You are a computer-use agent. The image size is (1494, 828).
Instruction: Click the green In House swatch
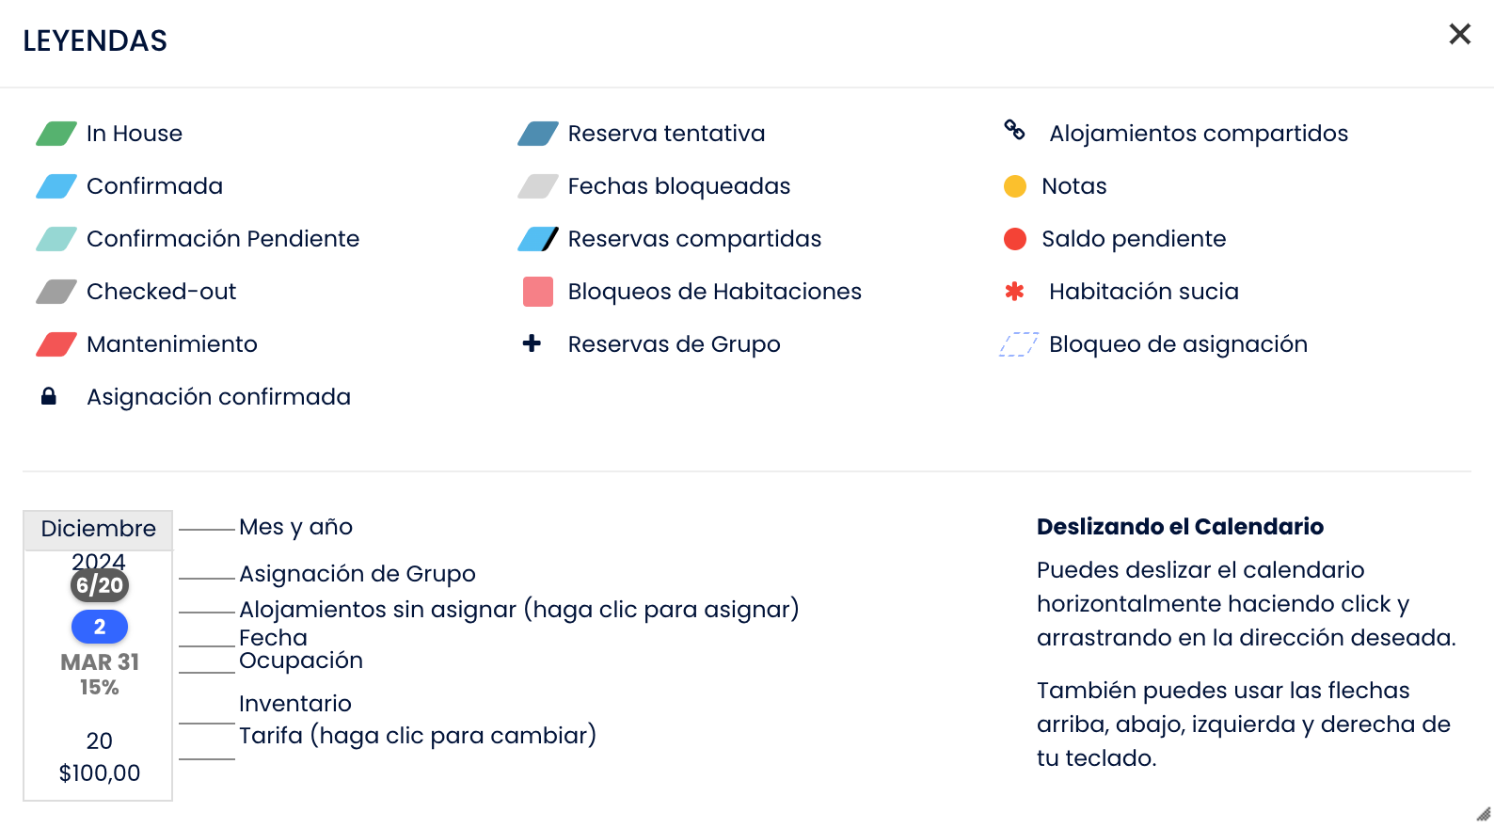click(x=56, y=134)
